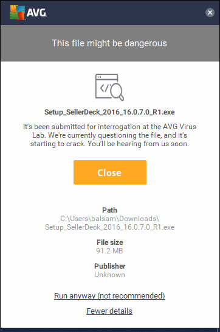Click the magnifying glass part of the scan icon
The width and height of the screenshot is (220, 332).
(x=117, y=92)
